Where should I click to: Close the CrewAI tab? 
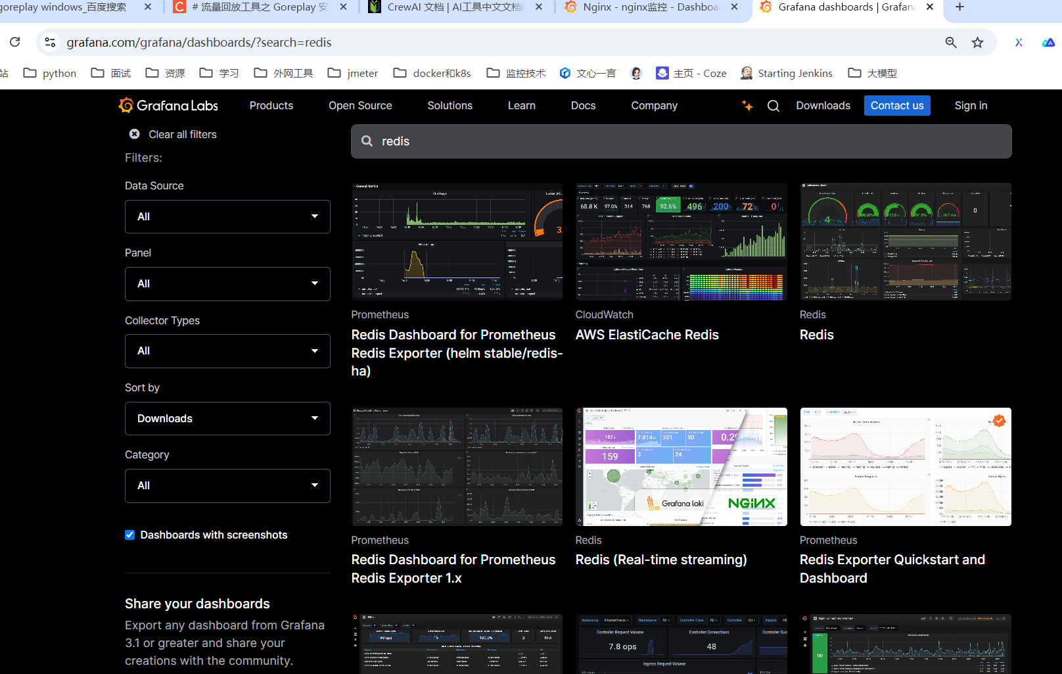pos(539,7)
